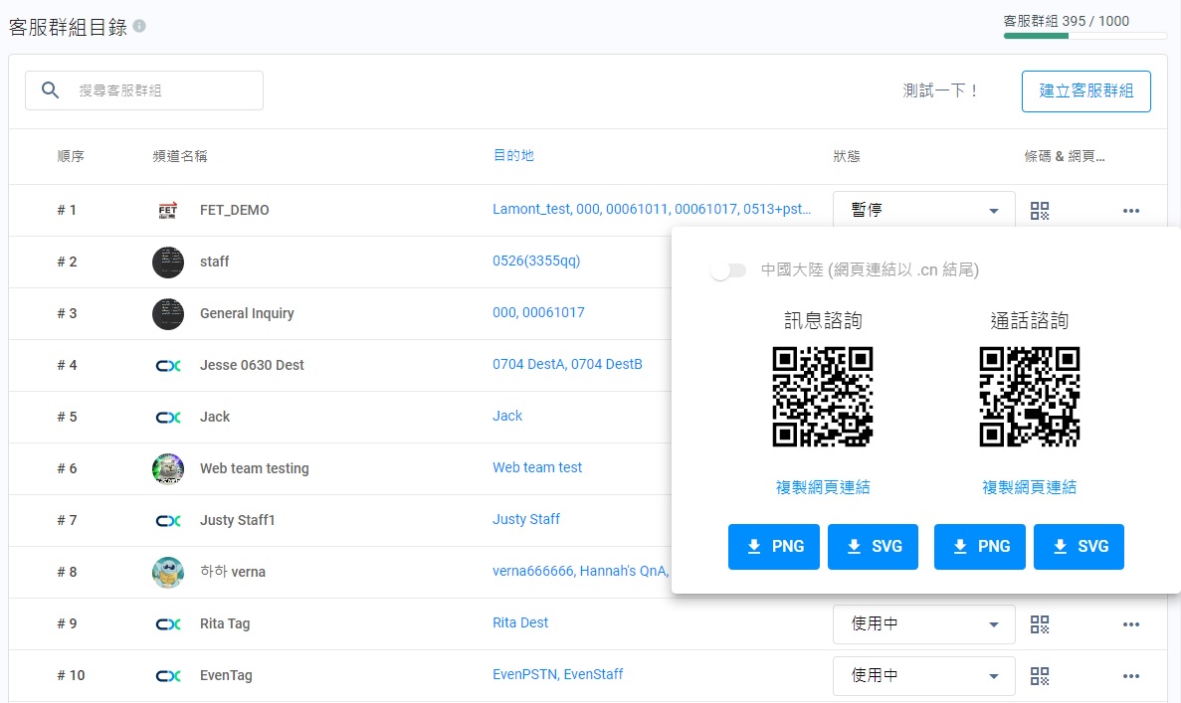This screenshot has height=703, width=1181.
Task: Open destination link 000, 00061017
Action: click(x=538, y=312)
